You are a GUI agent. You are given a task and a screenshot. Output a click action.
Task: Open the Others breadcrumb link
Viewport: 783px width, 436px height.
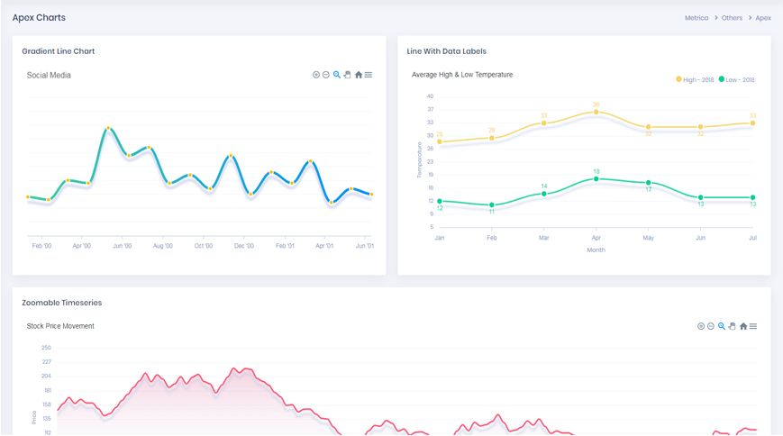pyautogui.click(x=732, y=18)
